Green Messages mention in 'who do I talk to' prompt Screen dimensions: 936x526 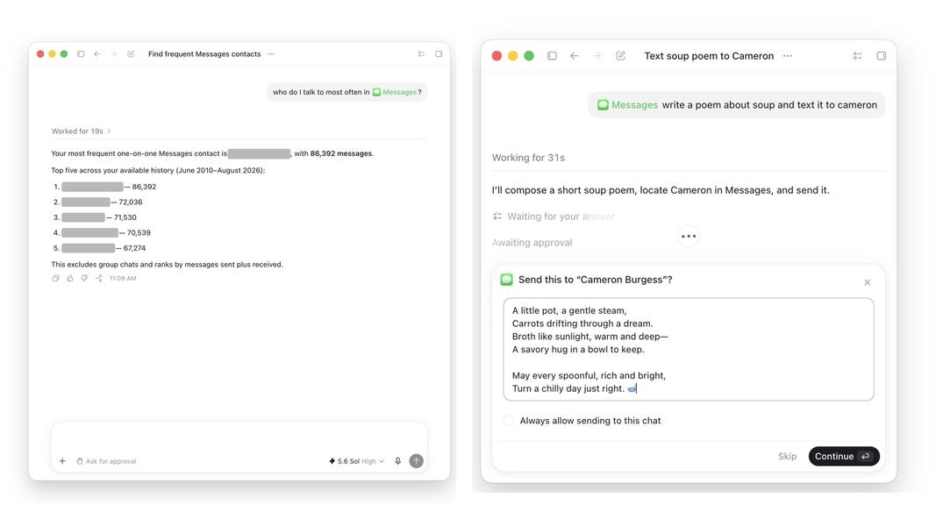pos(395,92)
